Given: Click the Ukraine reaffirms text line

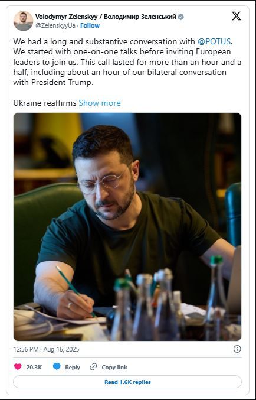Looking at the screenshot, I should click(45, 103).
